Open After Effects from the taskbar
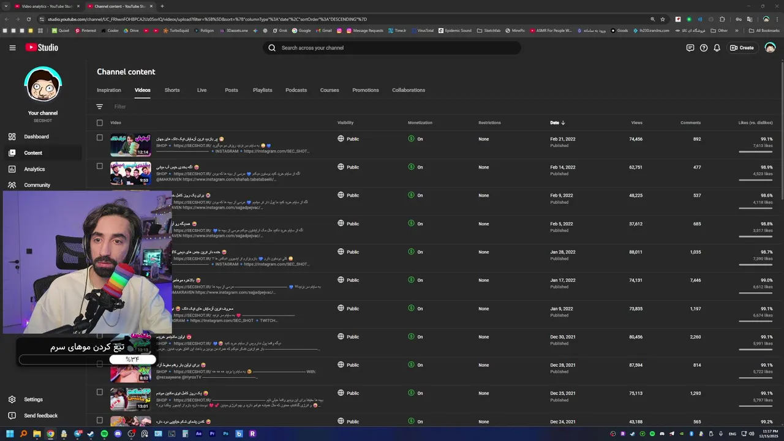Viewport: 784px width, 441px height. click(x=198, y=434)
